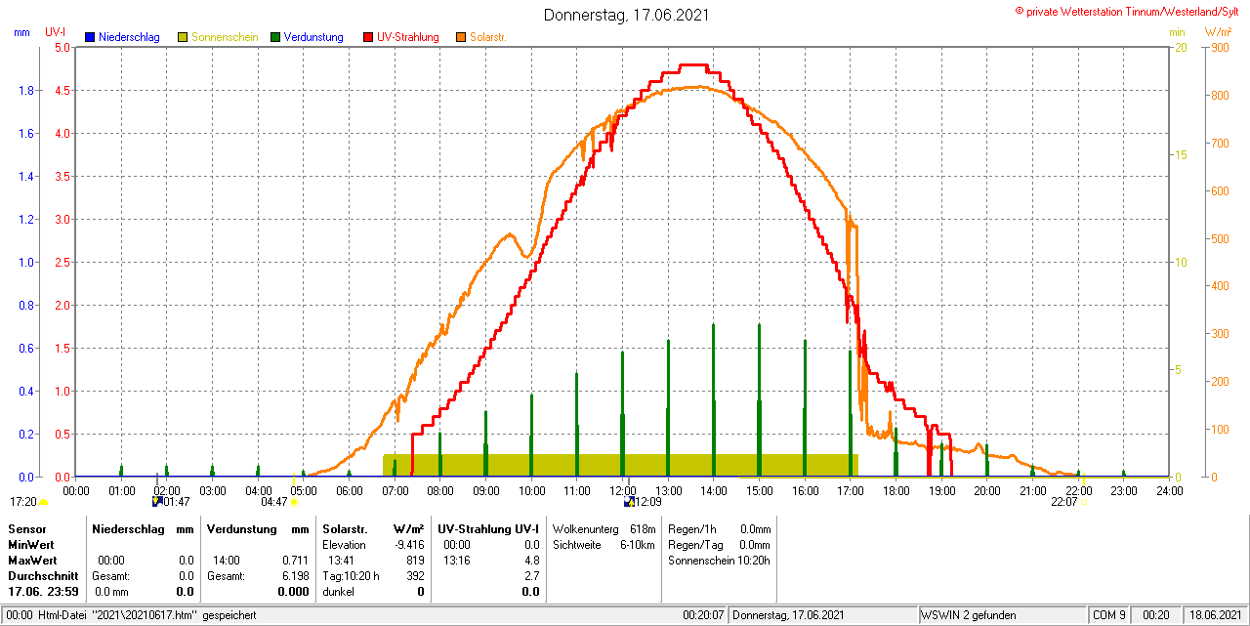Click the moonrise icon next to 01:47
Image resolution: width=1250 pixels, height=626 pixels.
[x=157, y=501]
